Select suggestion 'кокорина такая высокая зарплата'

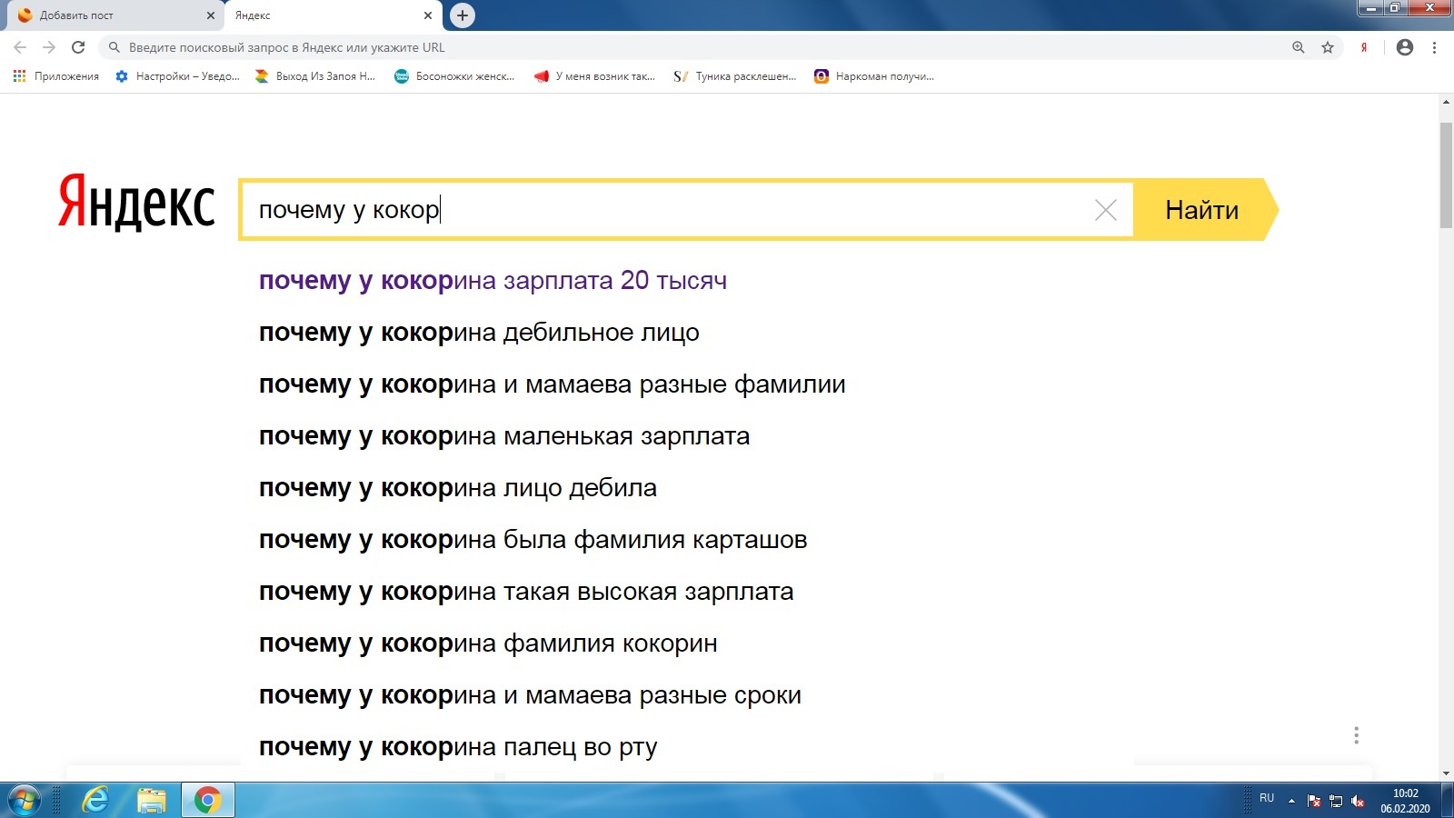(526, 592)
